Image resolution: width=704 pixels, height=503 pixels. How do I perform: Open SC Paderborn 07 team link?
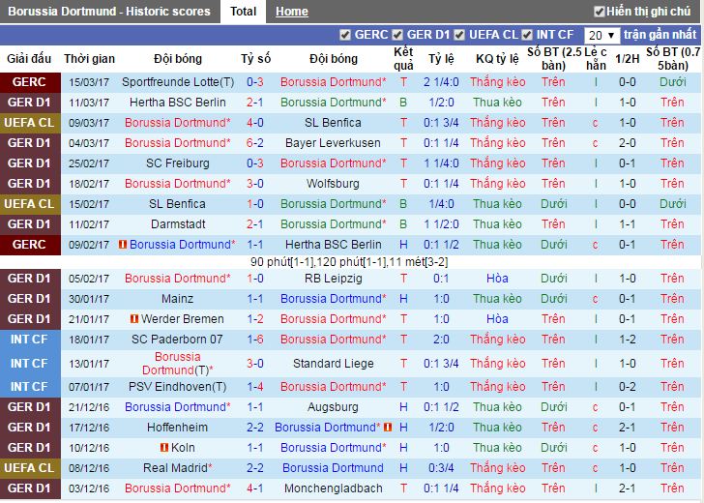pyautogui.click(x=178, y=340)
